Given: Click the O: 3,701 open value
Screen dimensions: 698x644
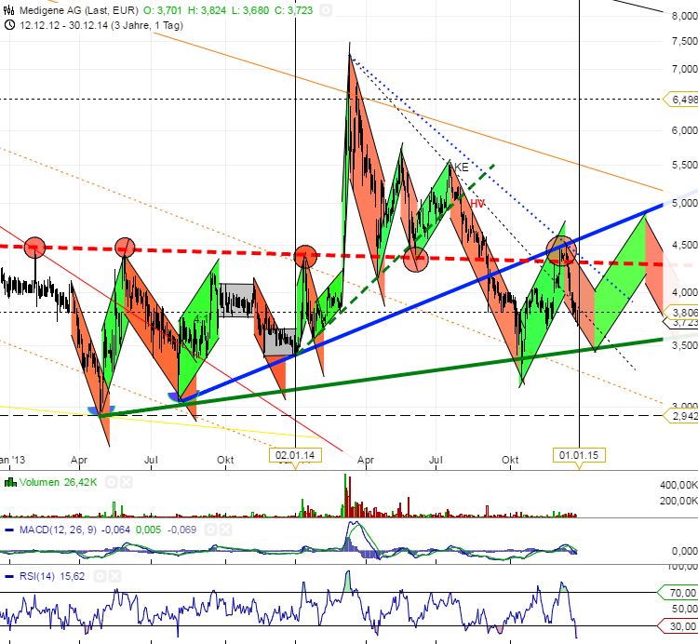Looking at the screenshot, I should [x=163, y=10].
